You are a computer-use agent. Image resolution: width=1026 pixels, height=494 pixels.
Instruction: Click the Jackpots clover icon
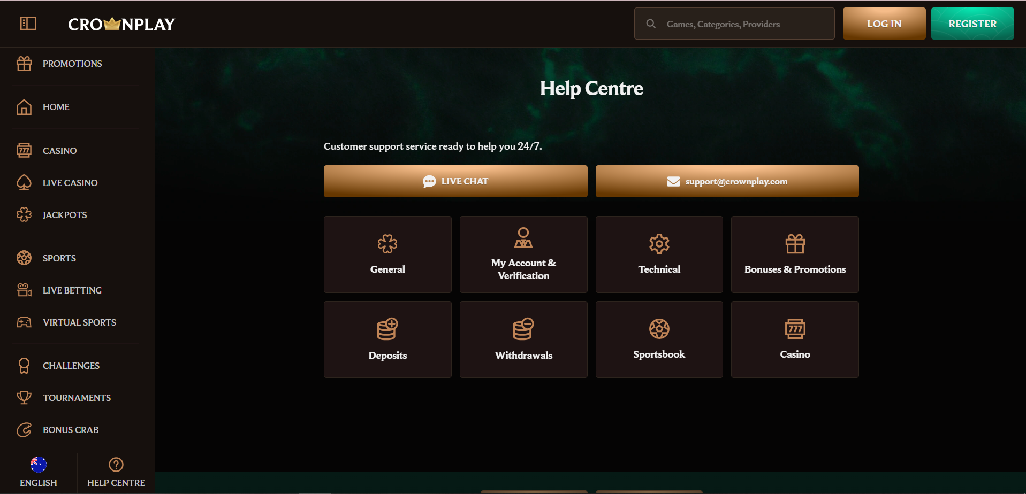(24, 214)
